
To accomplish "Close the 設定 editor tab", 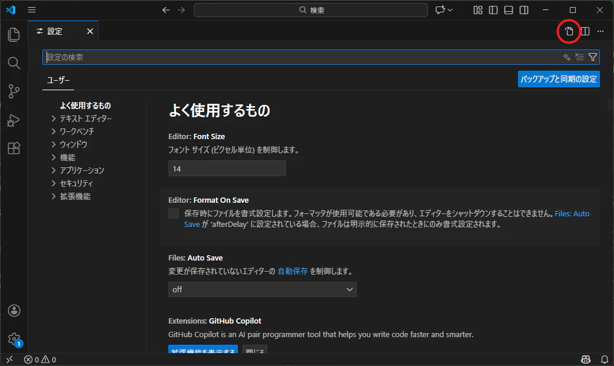I will click(x=90, y=31).
